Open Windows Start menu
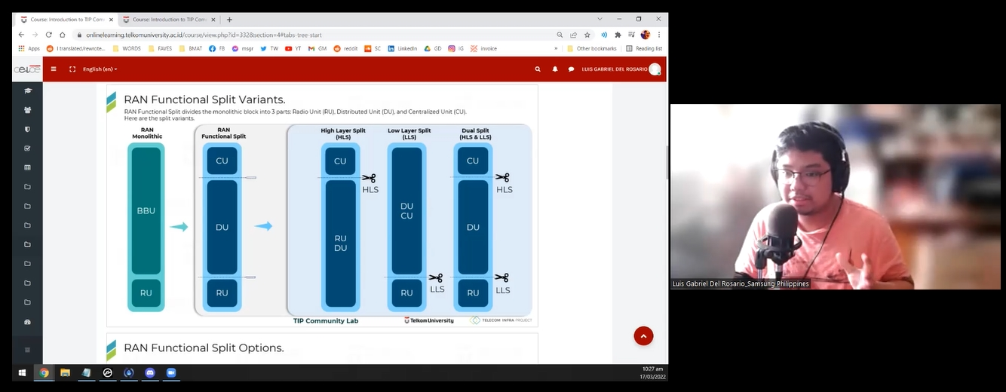This screenshot has height=392, width=1006. (x=22, y=372)
